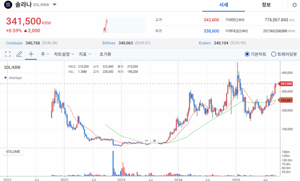Click the 초기화 reset button
Image resolution: width=300 pixels, height=181 pixels.
pos(105,54)
